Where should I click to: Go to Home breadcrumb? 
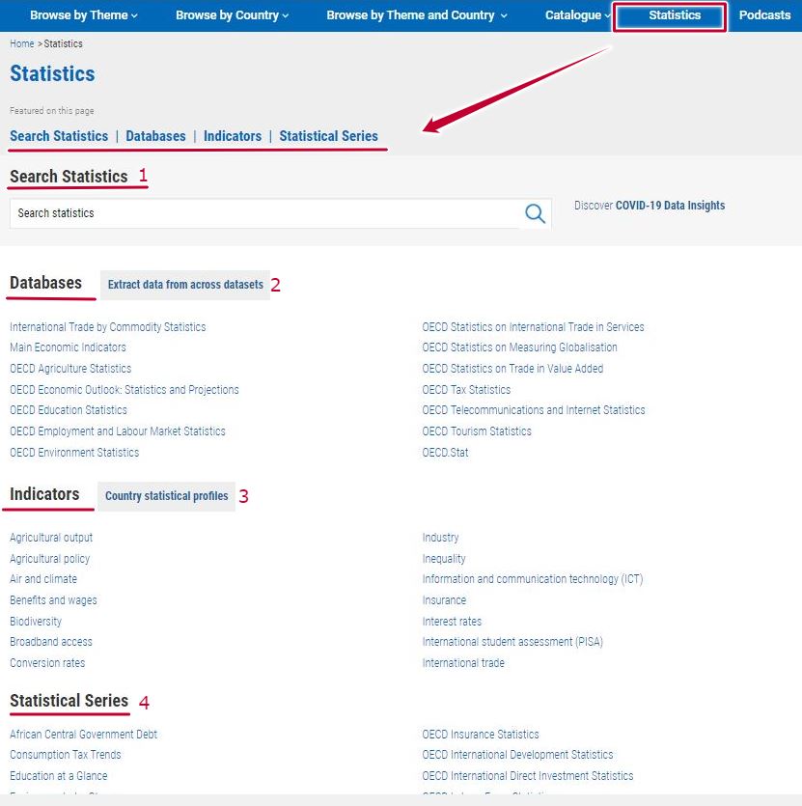(22, 43)
